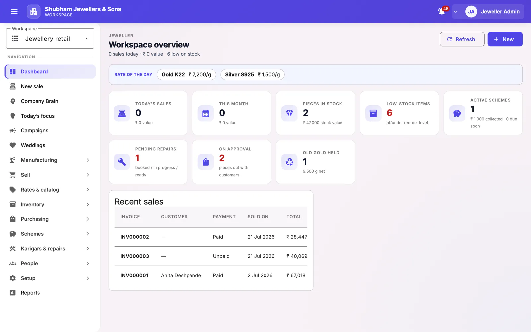Click the SOLD ON column header
531x332 pixels.
coord(258,217)
